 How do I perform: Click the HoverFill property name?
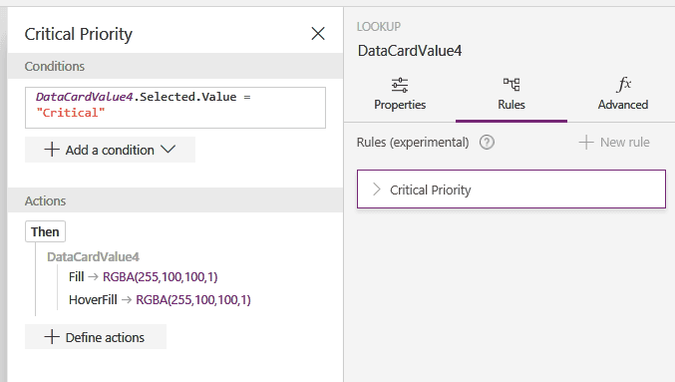[93, 300]
